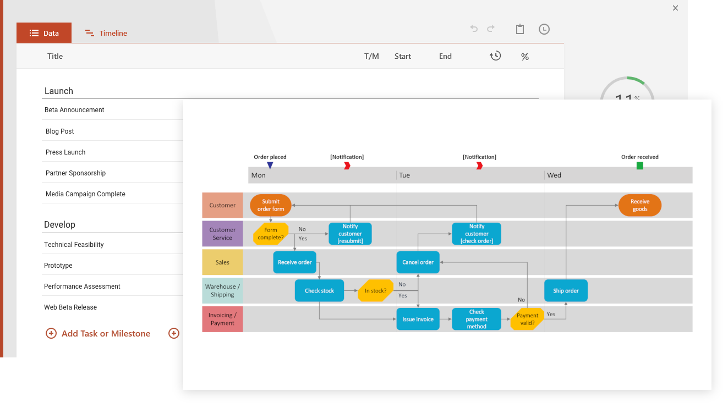Select the Develop section heading

(x=59, y=224)
